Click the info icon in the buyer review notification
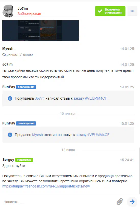The image size is (140, 209). (x=10, y=98)
